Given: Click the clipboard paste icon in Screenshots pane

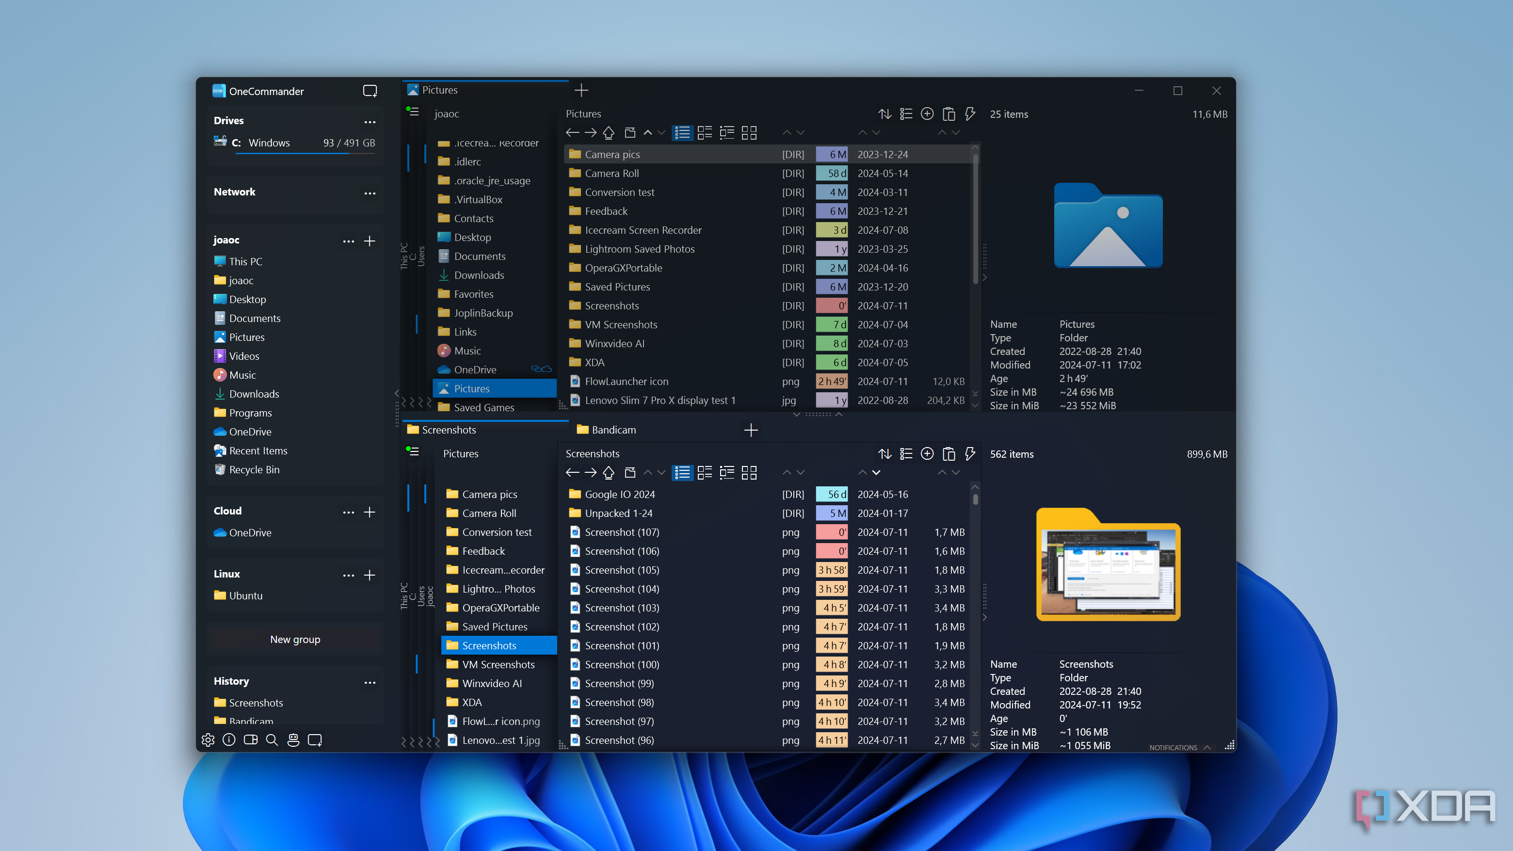Looking at the screenshot, I should (x=949, y=454).
